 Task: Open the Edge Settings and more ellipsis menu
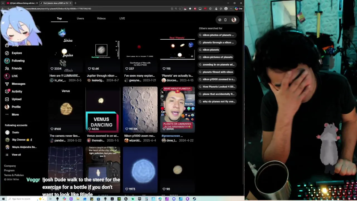[231, 9]
